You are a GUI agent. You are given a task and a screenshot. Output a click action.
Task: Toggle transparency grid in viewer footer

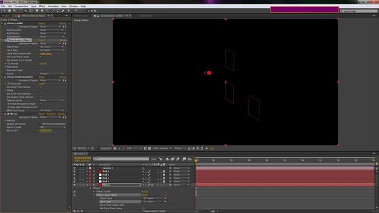pos(150,149)
